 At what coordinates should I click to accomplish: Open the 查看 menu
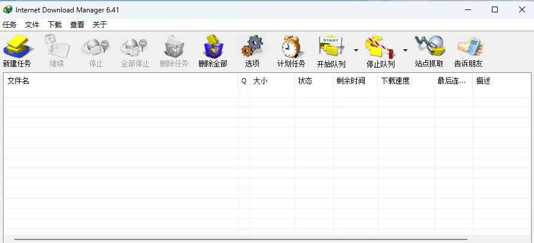click(77, 24)
